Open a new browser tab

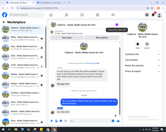click(69, 3)
